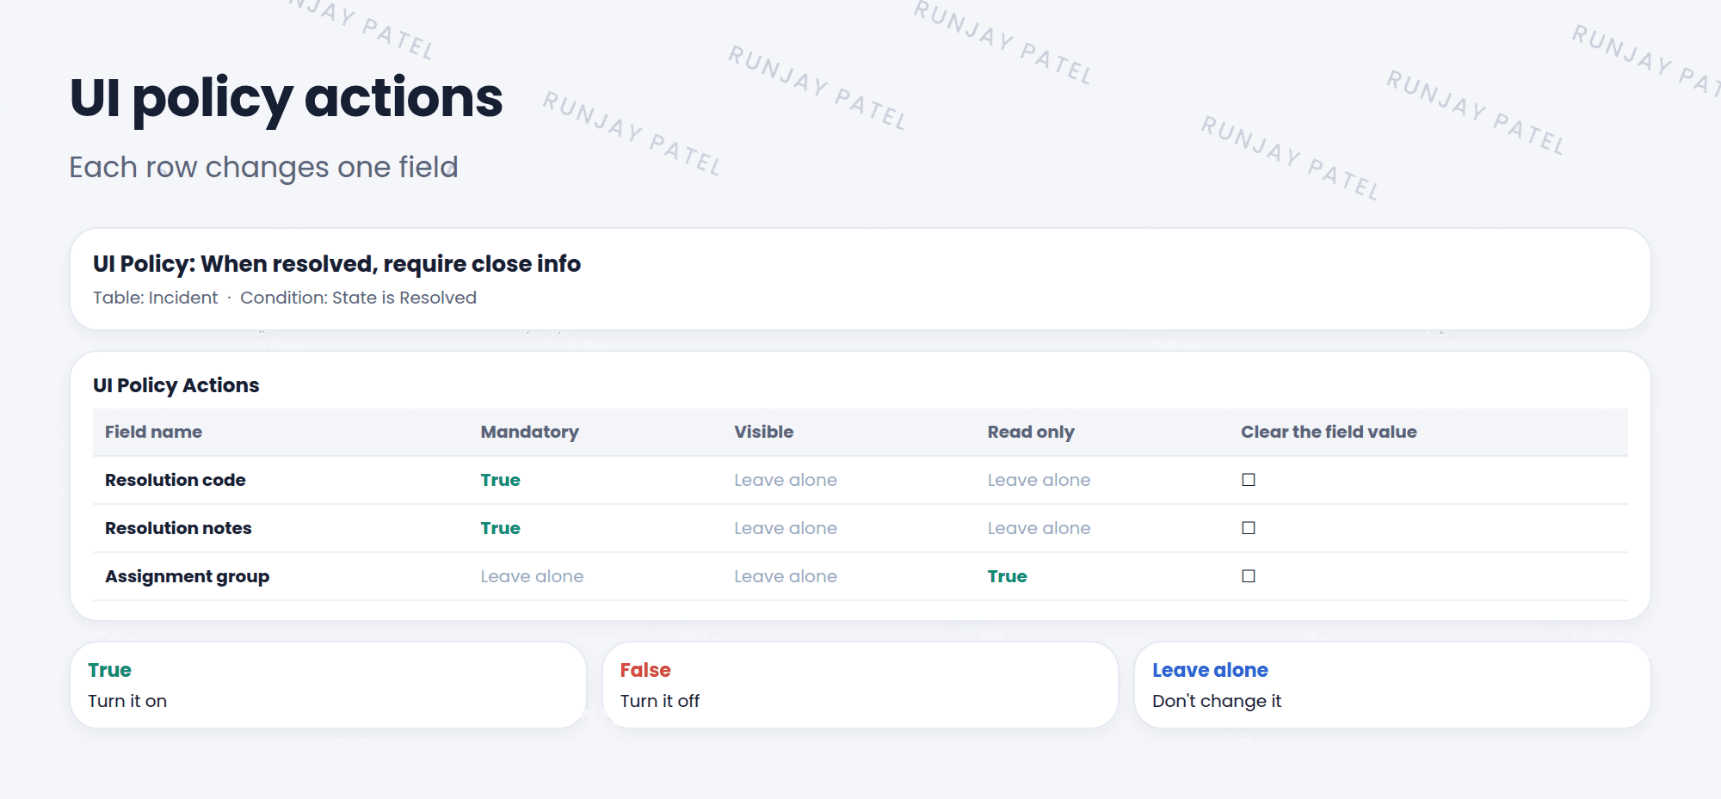The image size is (1721, 799).
Task: Click the False legend card
Action: 860,685
